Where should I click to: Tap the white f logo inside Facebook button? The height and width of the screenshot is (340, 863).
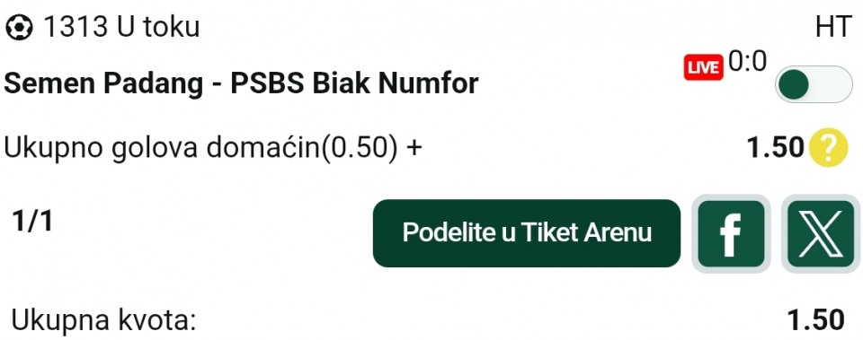[730, 234]
